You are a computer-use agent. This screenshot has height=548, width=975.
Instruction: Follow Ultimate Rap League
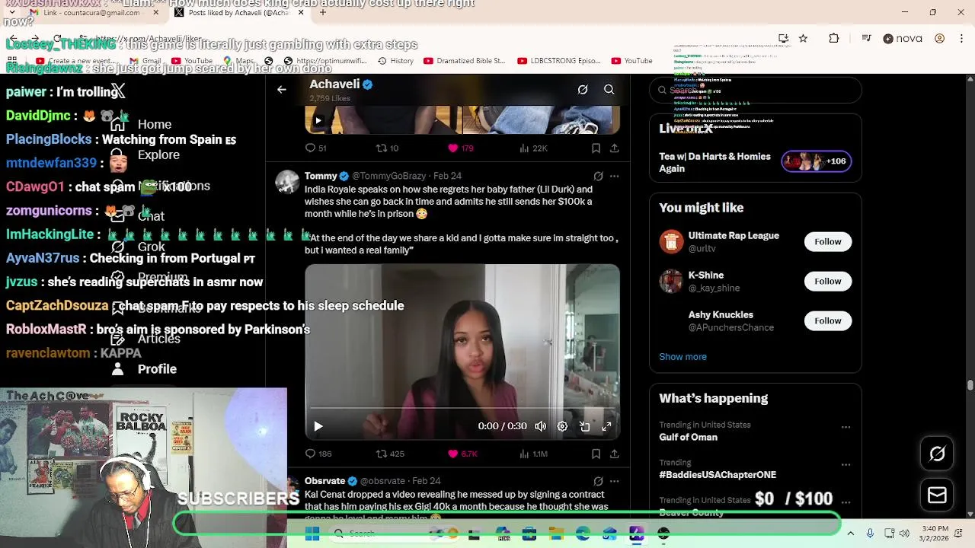(x=827, y=242)
